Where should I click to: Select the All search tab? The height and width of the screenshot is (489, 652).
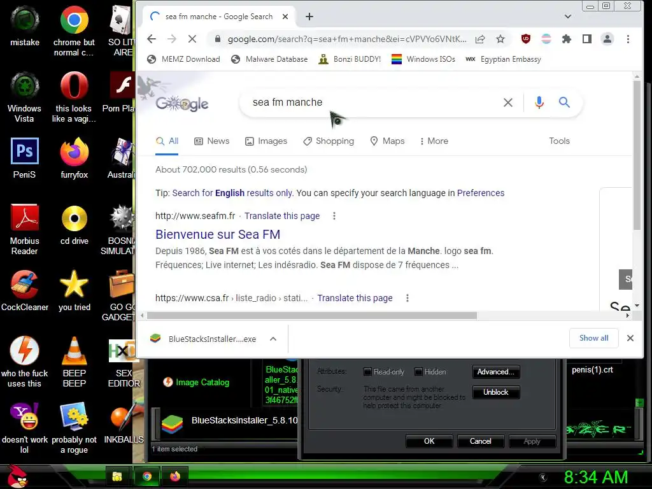167,141
